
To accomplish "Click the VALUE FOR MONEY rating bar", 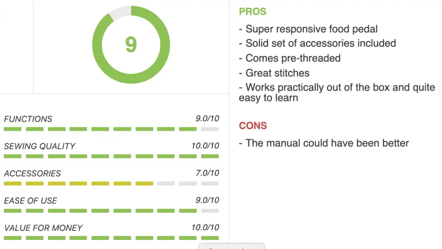I will (111, 238).
